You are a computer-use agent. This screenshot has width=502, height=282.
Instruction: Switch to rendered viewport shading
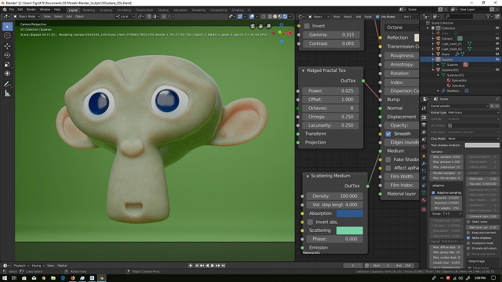coord(285,16)
